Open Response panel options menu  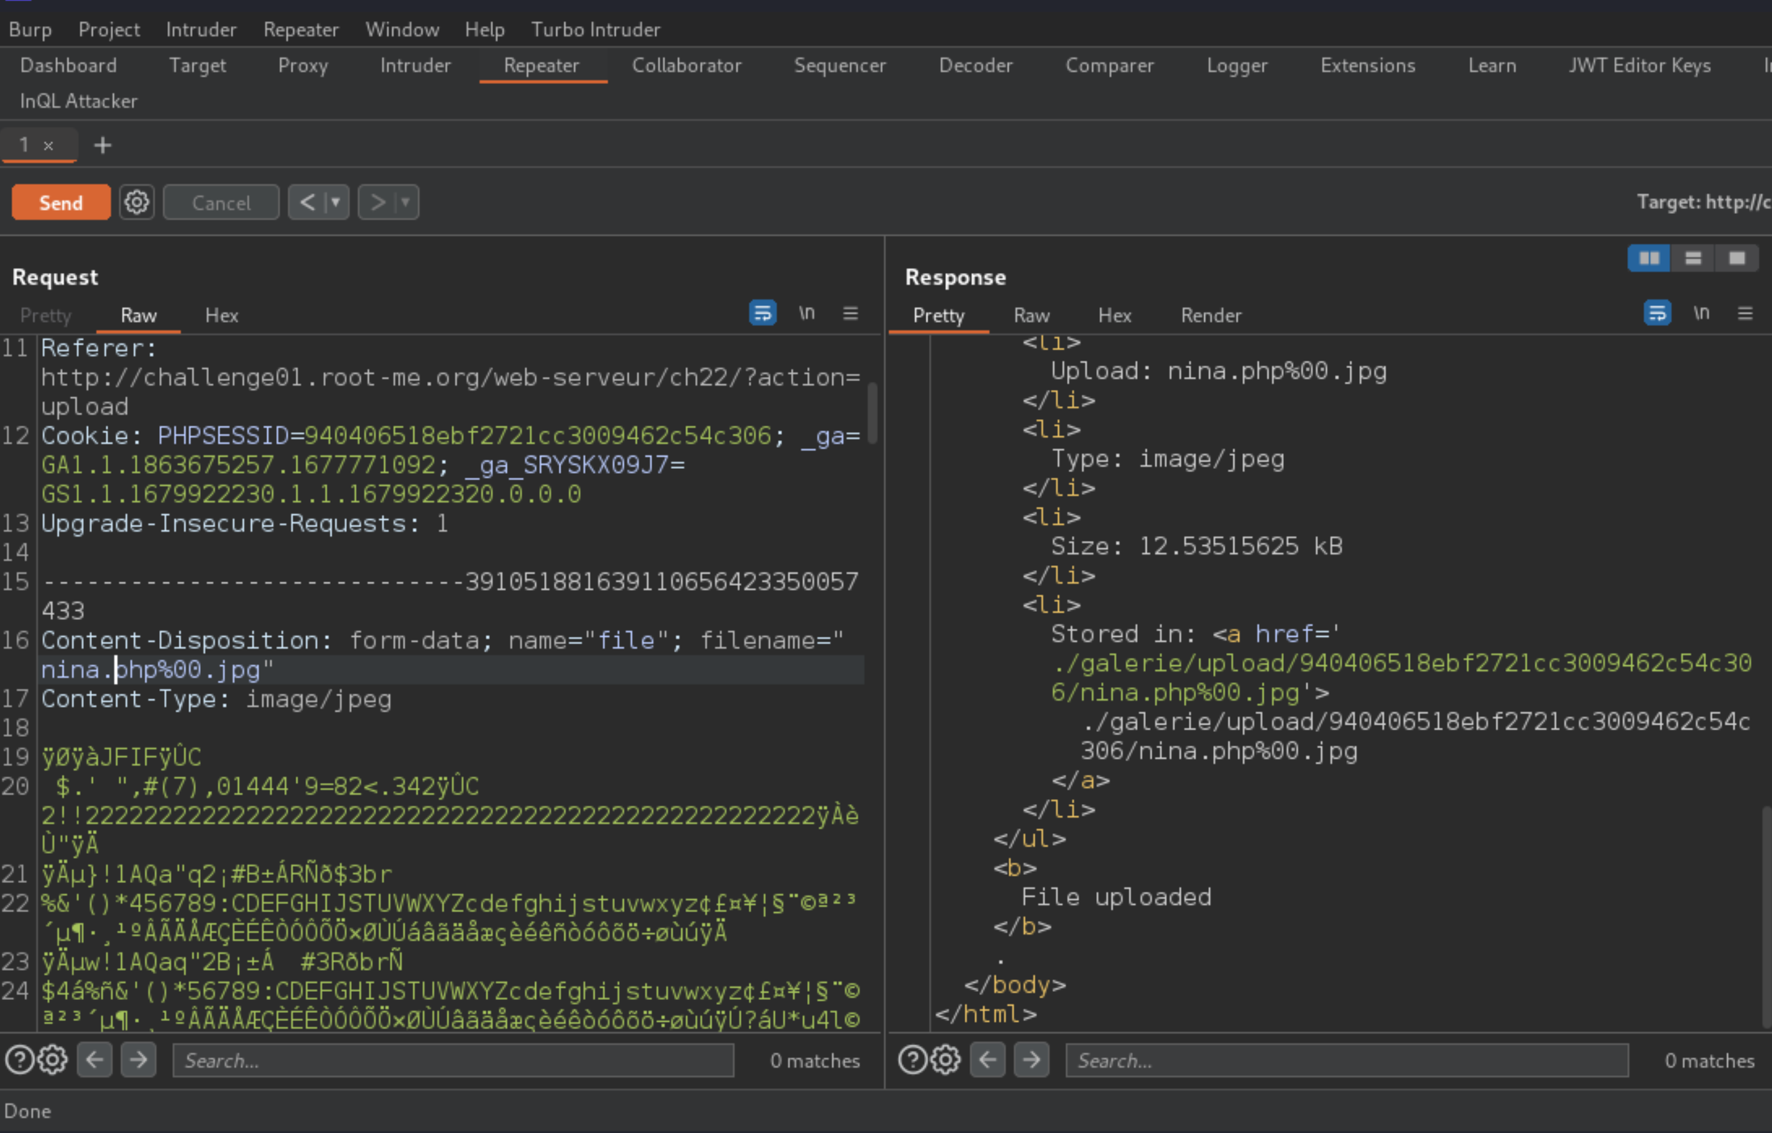(1745, 313)
